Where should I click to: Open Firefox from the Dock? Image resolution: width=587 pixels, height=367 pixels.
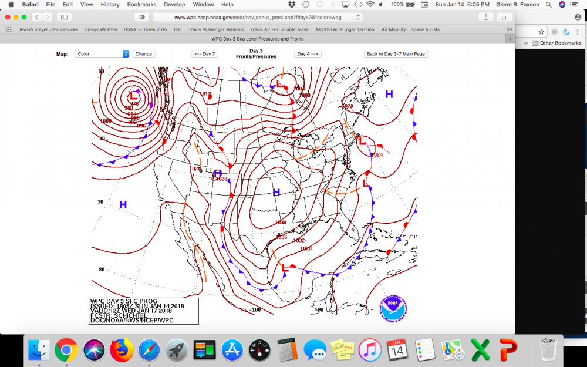(122, 351)
